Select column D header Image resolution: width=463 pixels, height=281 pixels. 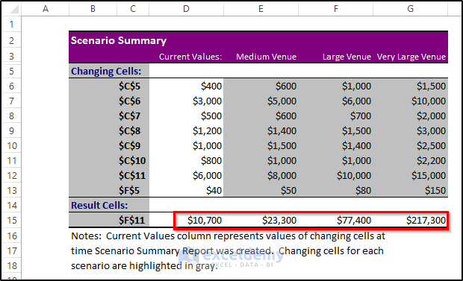click(x=186, y=9)
